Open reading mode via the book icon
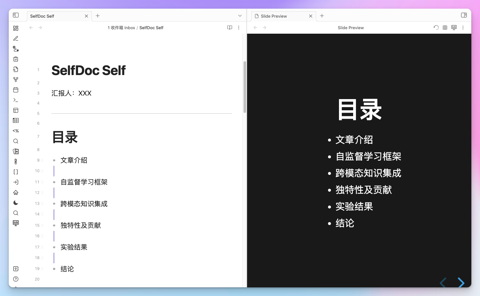The width and height of the screenshot is (480, 296). point(230,28)
